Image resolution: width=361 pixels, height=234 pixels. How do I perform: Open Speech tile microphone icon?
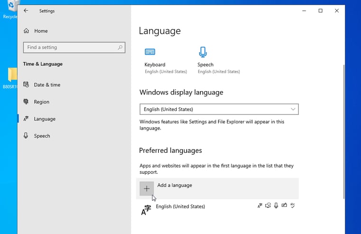203,52
